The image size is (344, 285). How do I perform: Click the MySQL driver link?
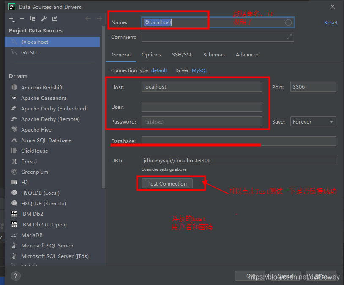[199, 70]
